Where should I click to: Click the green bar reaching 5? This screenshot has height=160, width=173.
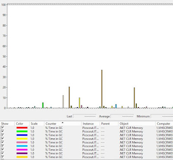[x=43, y=105]
